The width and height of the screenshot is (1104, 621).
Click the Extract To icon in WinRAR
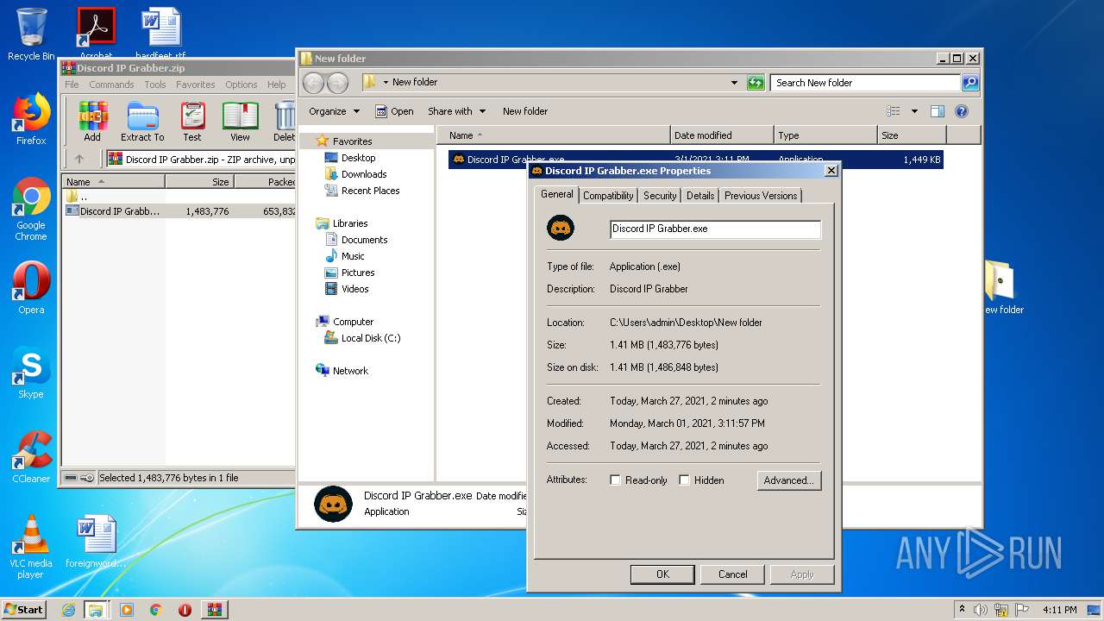tap(142, 122)
